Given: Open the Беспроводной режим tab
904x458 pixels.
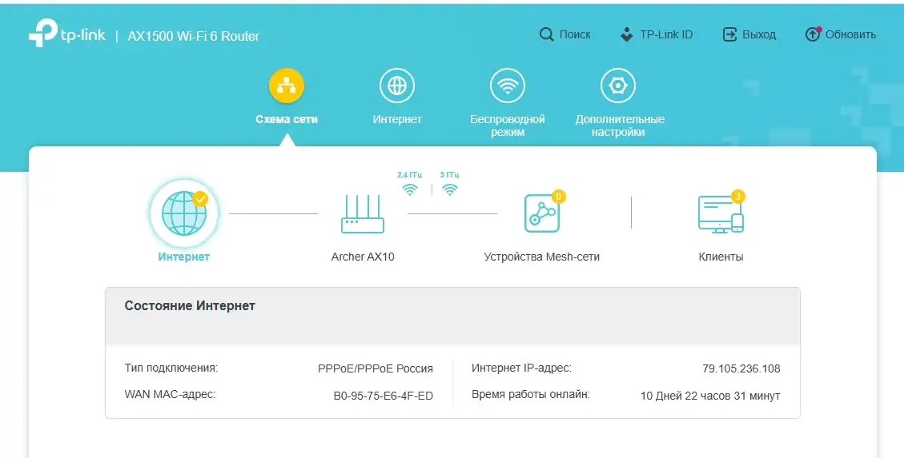Looking at the screenshot, I should 508,103.
